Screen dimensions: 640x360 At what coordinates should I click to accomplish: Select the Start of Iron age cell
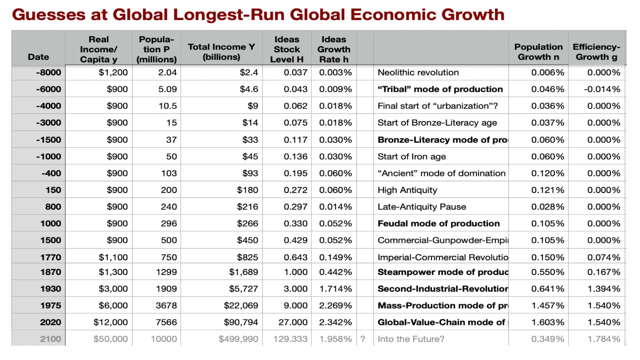412,156
